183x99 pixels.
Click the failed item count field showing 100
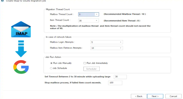(x=115, y=83)
